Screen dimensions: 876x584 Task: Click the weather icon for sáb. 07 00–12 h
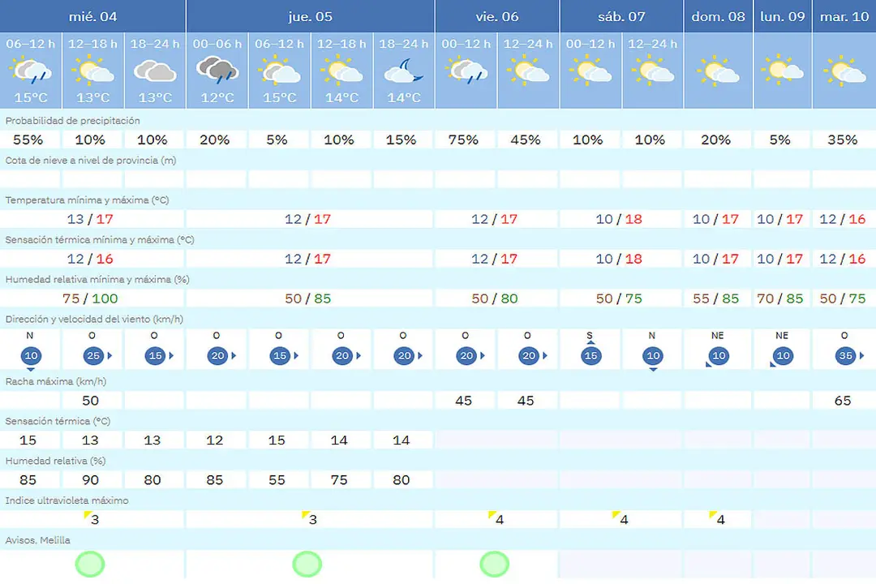tap(590, 71)
